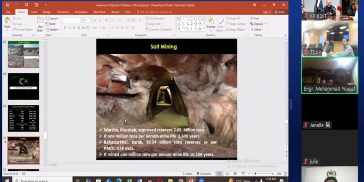Click Find in Editing group
Screen dimensions: 364x182
pyautogui.click(x=255, y=18)
